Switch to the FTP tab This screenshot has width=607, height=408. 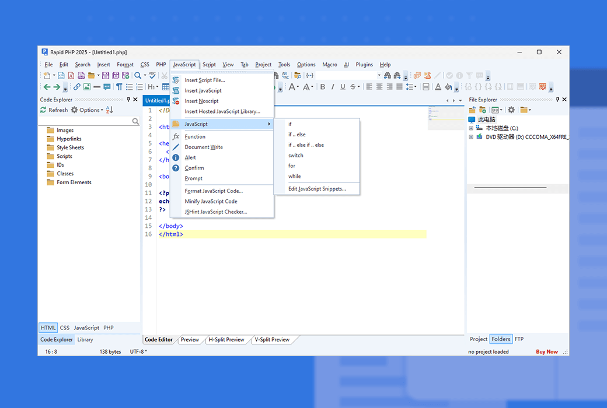(x=519, y=339)
